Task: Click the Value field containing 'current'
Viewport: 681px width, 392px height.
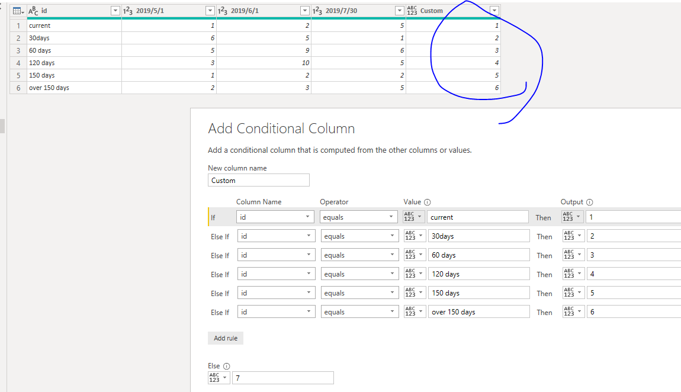Action: pos(478,217)
